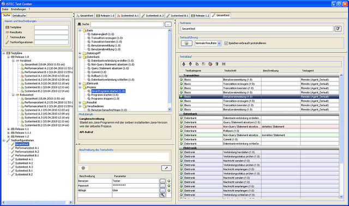Click the Testresultate search input field
Screen dimensions: 349x206
pos(51,38)
